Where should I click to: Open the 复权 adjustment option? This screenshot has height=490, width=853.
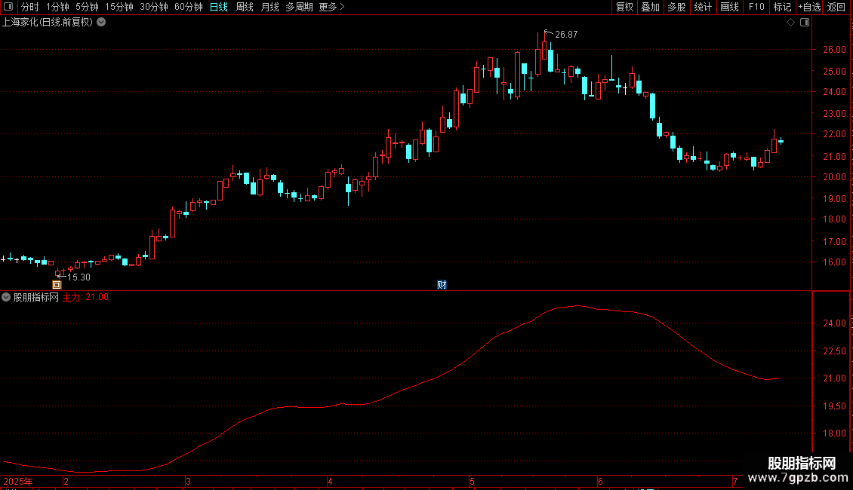tap(624, 7)
